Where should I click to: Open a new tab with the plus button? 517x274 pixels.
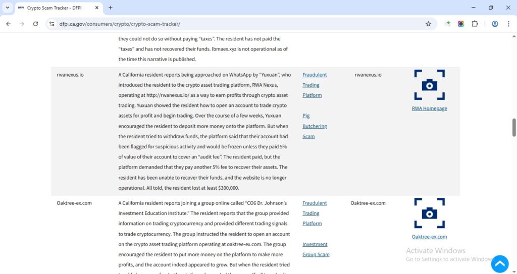(x=111, y=8)
